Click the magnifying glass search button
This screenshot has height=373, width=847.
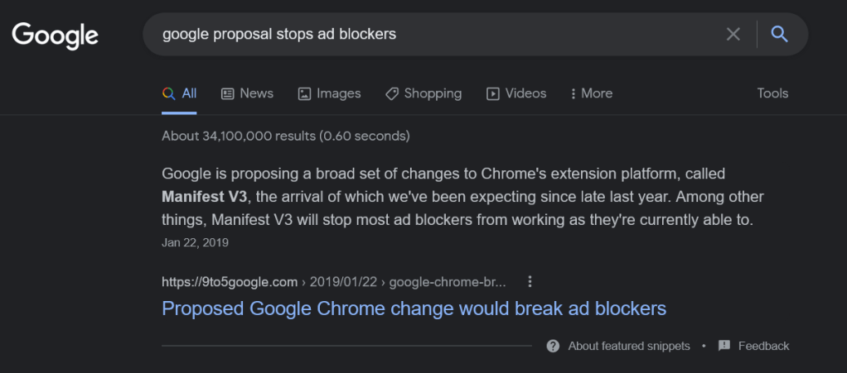[779, 34]
